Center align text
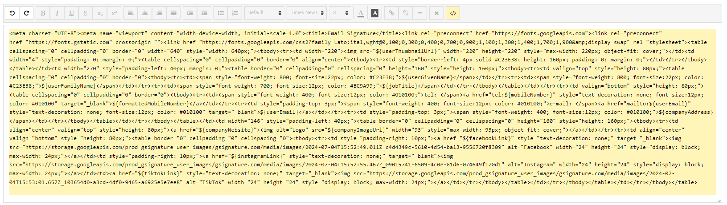The height and width of the screenshot is (205, 727). pos(145,13)
